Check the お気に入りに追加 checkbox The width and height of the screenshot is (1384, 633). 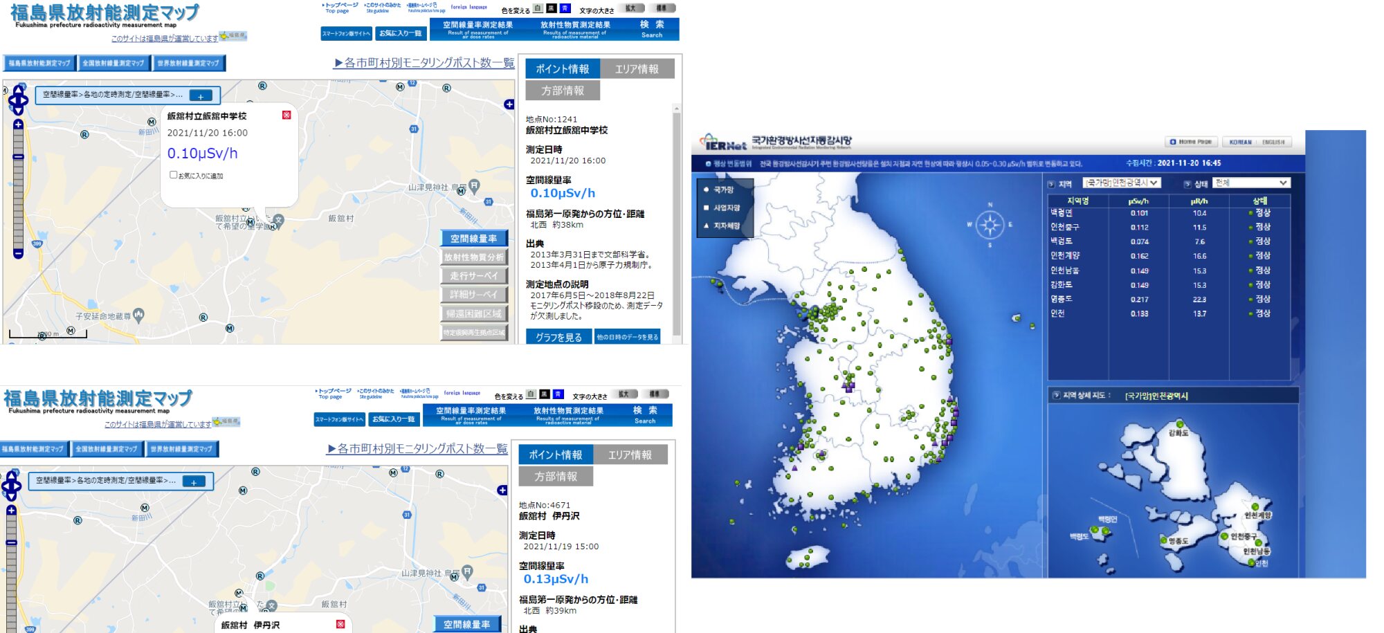click(x=174, y=175)
